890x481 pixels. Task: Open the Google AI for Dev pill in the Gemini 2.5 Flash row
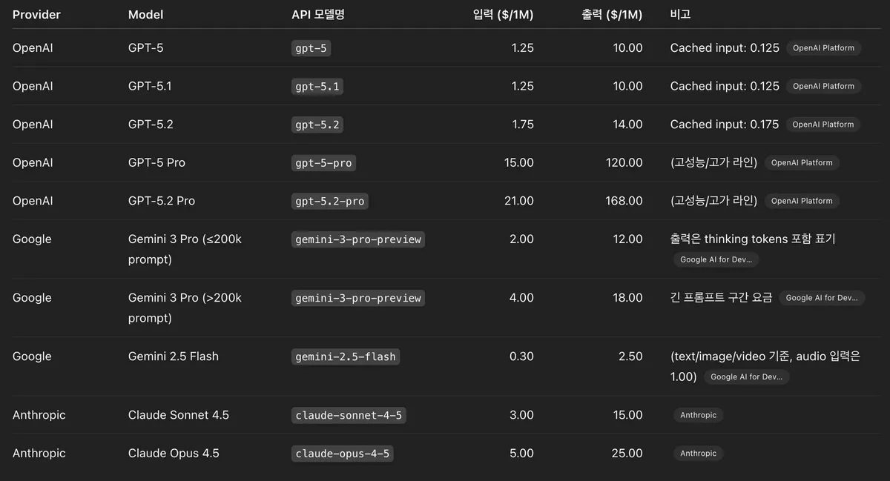pyautogui.click(x=746, y=376)
